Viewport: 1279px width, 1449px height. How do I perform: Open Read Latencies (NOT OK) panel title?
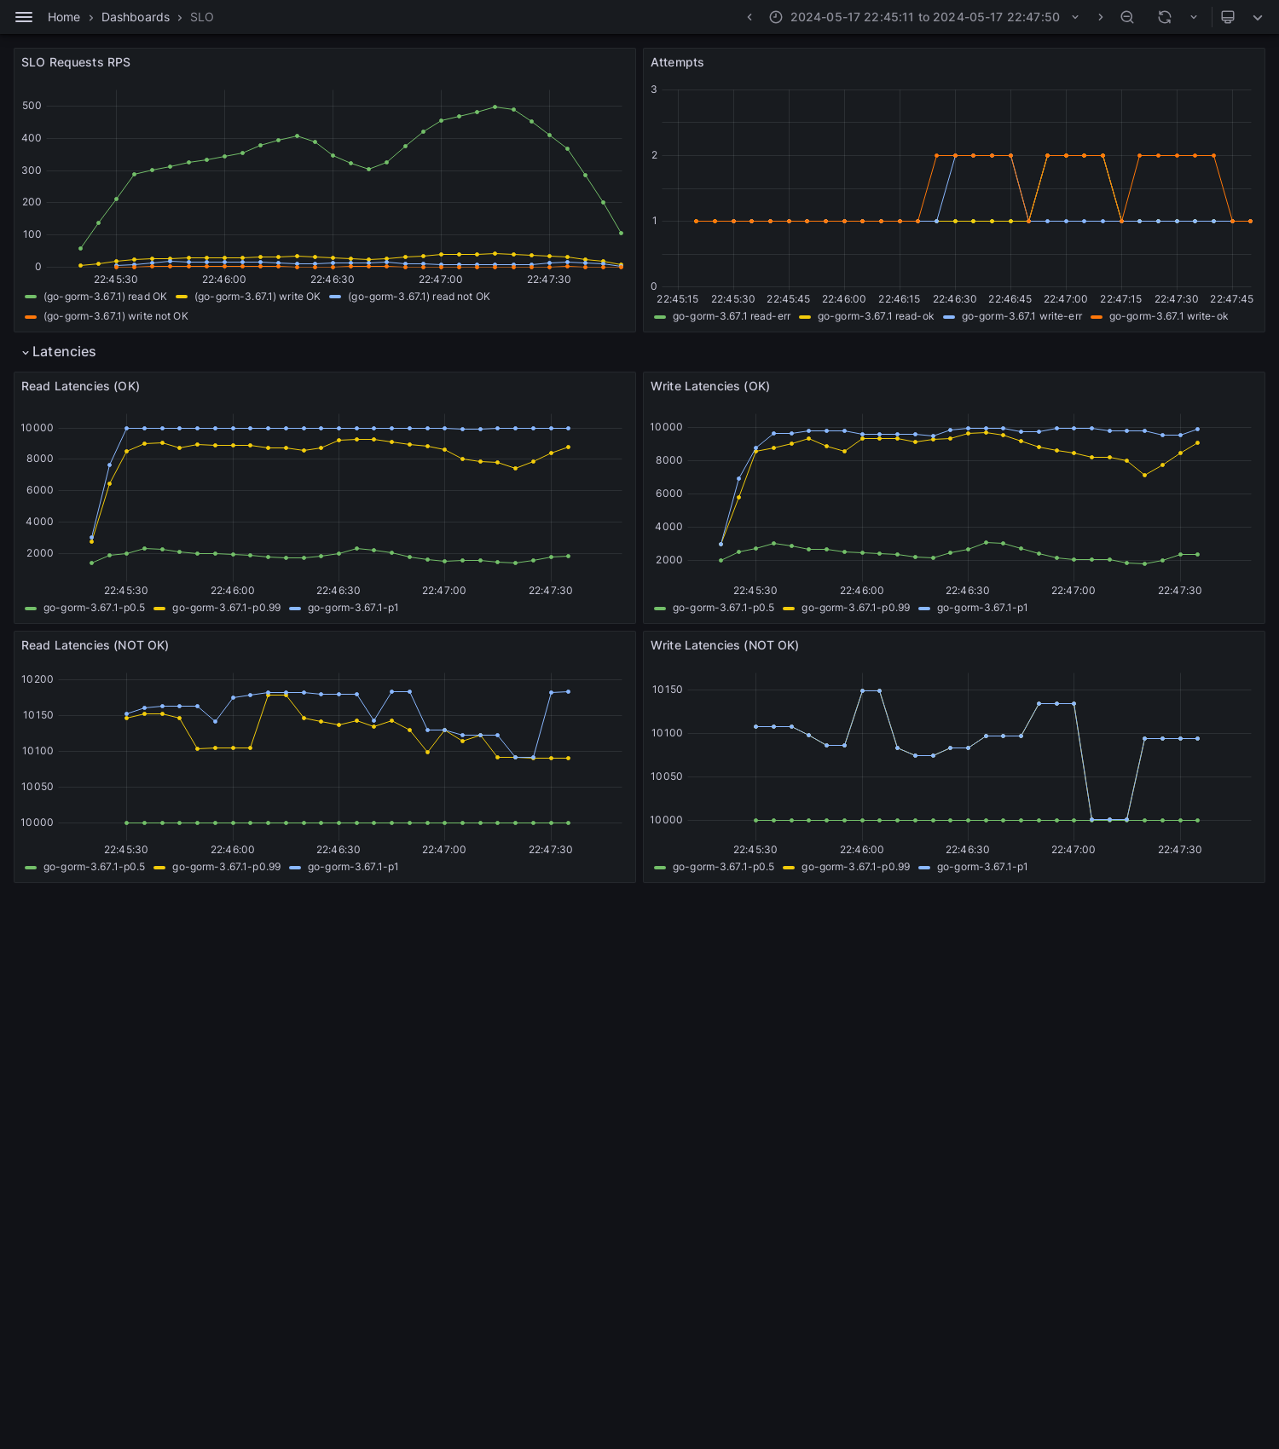click(95, 645)
